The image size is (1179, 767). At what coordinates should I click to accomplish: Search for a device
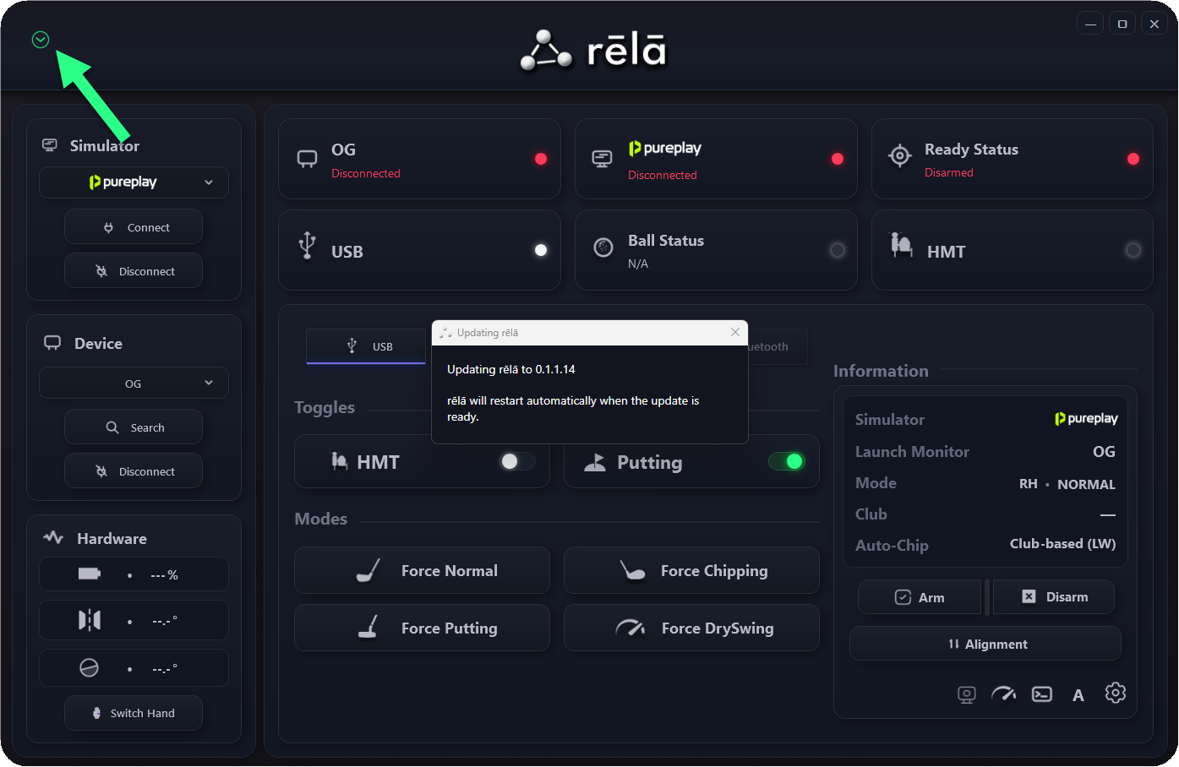click(134, 427)
